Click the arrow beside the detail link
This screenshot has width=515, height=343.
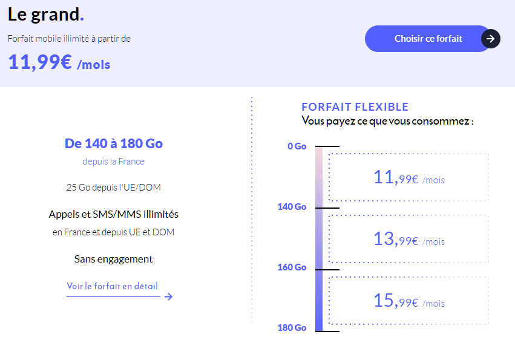pos(168,296)
